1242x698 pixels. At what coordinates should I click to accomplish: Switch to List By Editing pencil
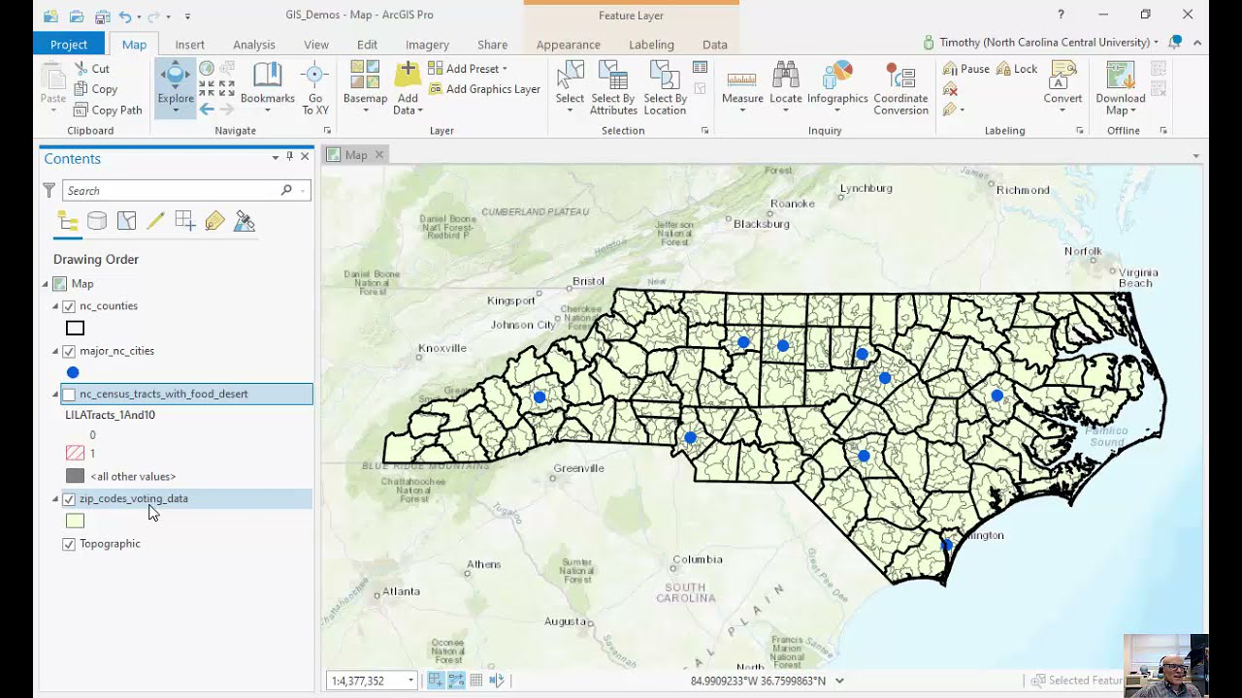(x=155, y=221)
